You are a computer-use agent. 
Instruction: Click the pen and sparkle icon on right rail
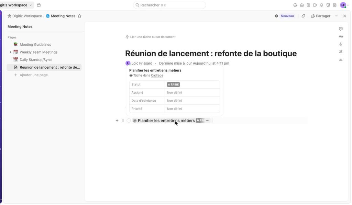341,52
